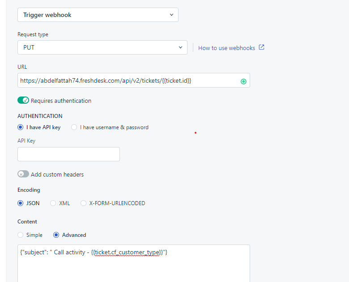The width and height of the screenshot is (349, 282).
Task: Select XML encoding
Action: 53,203
